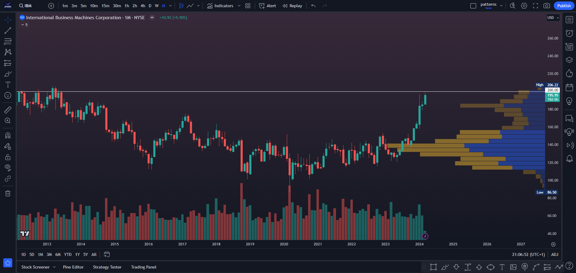The width and height of the screenshot is (576, 273).
Task: Open the watchlist panel
Action: 569,20
